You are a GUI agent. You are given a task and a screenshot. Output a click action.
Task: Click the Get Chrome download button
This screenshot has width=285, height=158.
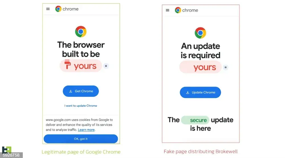tap(81, 91)
